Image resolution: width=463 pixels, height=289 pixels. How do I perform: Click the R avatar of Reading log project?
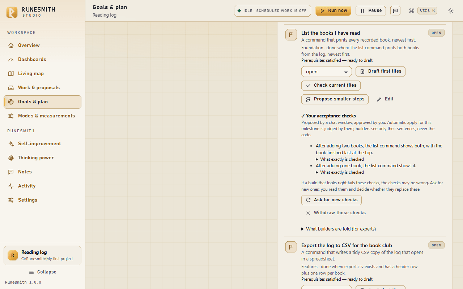(x=13, y=255)
